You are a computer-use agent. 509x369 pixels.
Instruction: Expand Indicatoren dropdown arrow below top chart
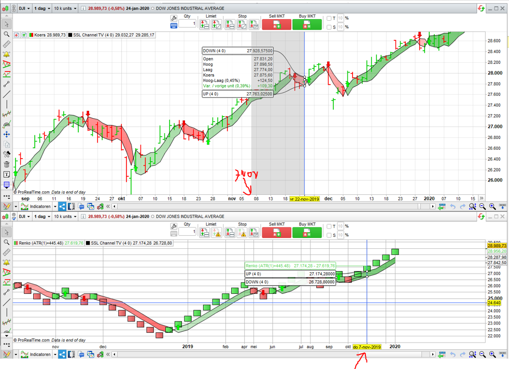55,206
